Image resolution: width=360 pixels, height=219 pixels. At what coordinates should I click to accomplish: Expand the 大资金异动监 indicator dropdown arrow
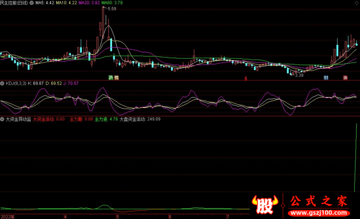click(2, 119)
